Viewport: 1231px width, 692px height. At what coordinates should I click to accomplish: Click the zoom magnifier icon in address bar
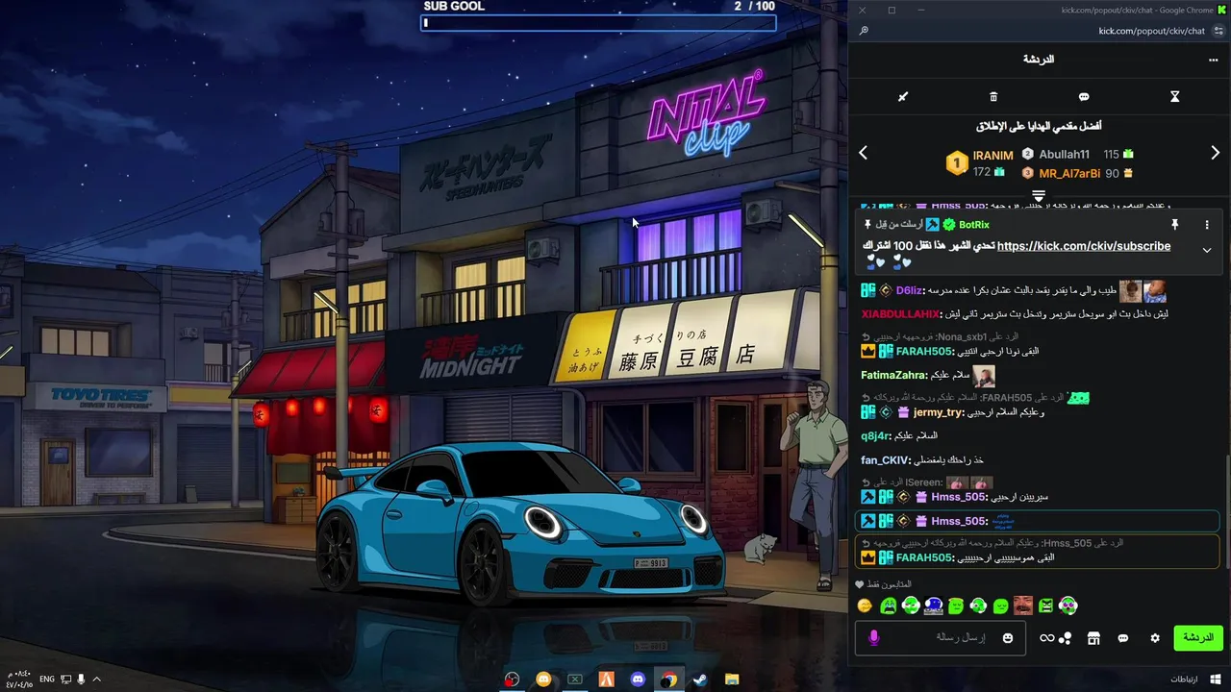(x=864, y=31)
